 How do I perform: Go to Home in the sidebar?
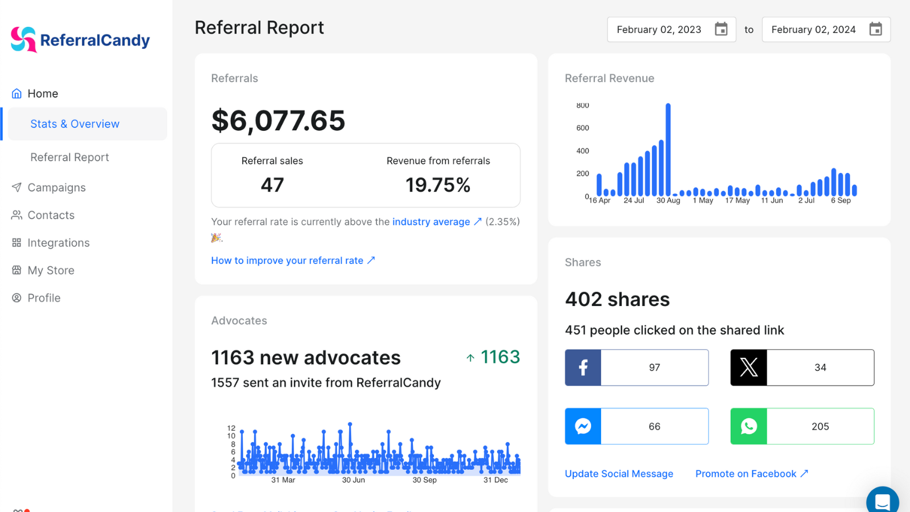click(x=43, y=93)
